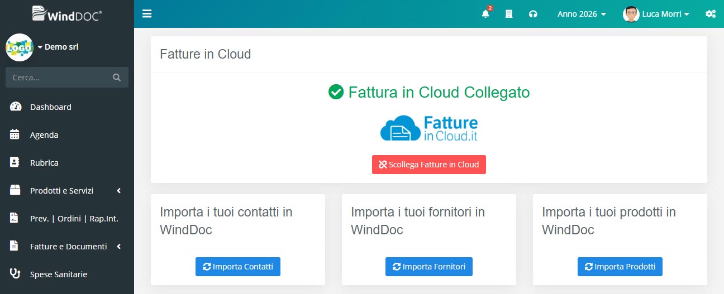Click the Scollega Fatture in Cloud button
The width and height of the screenshot is (724, 294).
pyautogui.click(x=428, y=165)
